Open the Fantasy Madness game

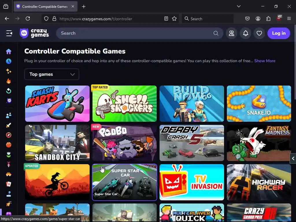tap(259, 143)
